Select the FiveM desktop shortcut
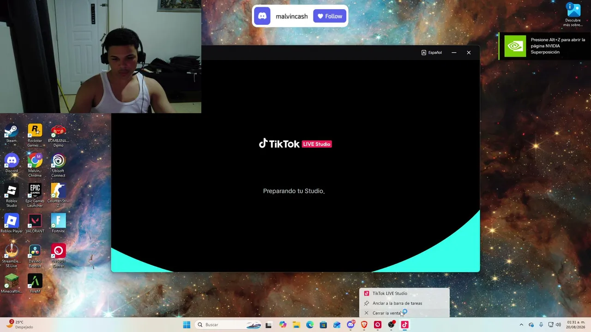The height and width of the screenshot is (332, 591). [x=35, y=284]
